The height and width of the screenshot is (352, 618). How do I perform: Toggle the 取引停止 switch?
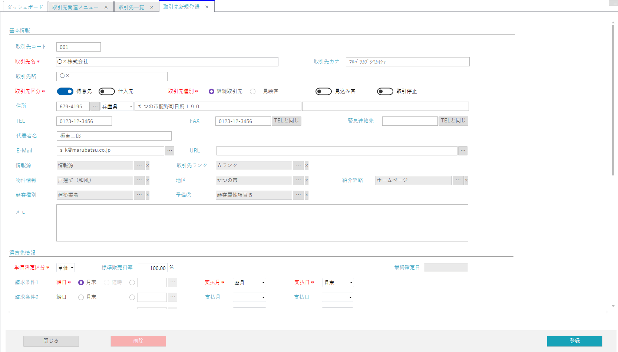pyautogui.click(x=385, y=91)
